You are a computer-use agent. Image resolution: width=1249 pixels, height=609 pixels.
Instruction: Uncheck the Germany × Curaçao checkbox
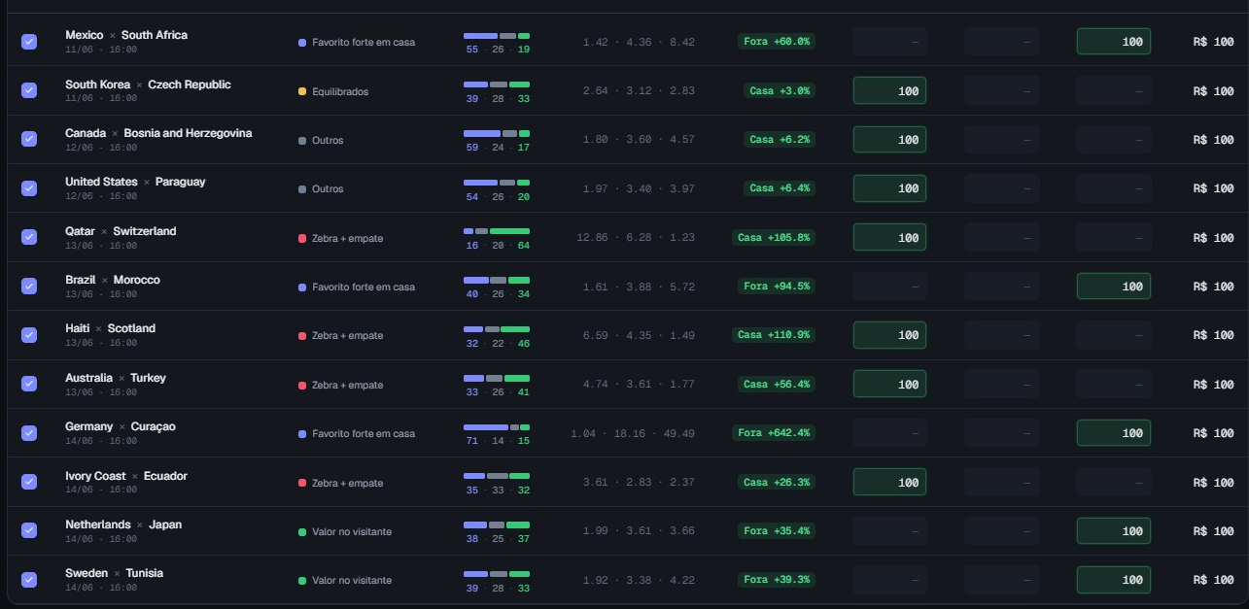tap(29, 432)
